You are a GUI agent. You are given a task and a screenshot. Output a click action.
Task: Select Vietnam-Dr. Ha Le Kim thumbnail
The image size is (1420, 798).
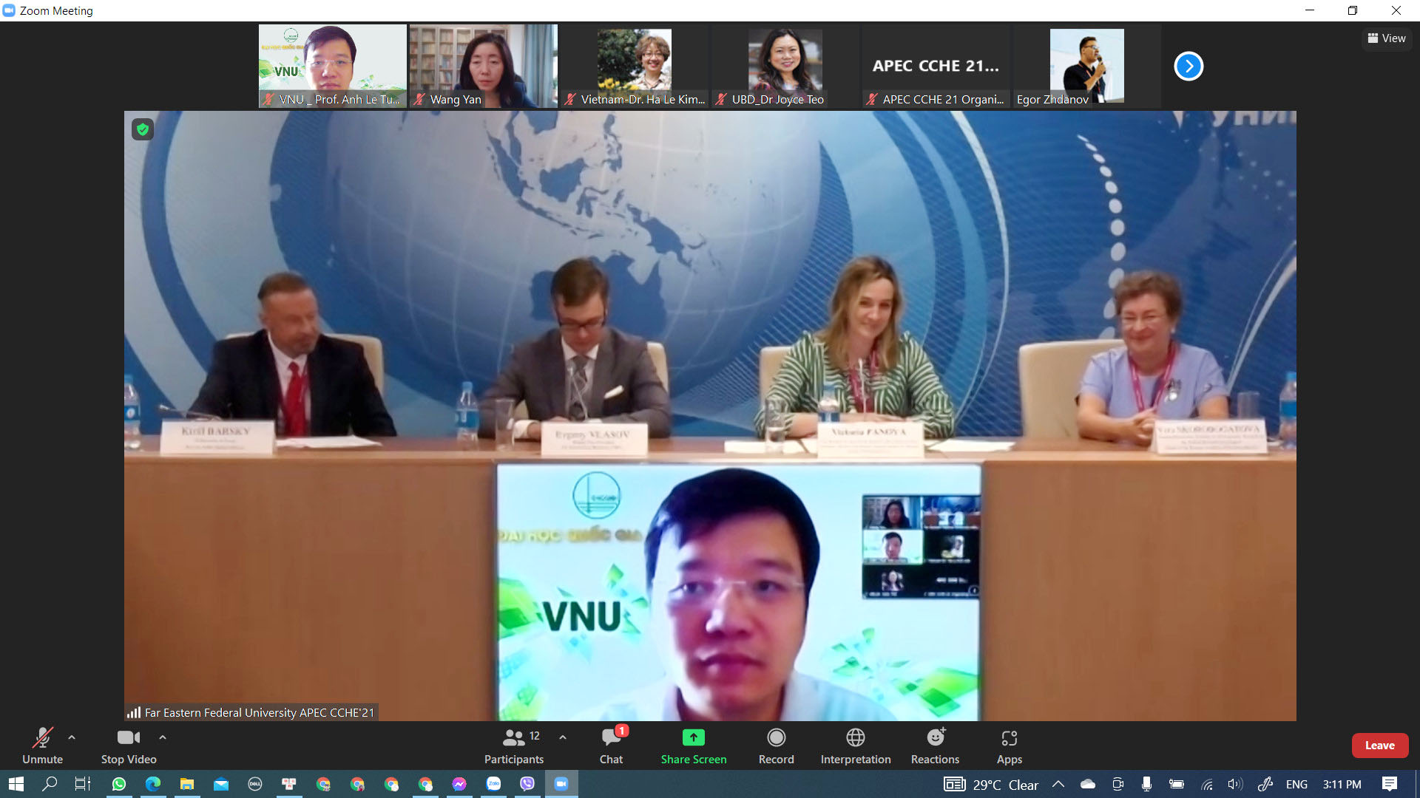[x=635, y=66]
